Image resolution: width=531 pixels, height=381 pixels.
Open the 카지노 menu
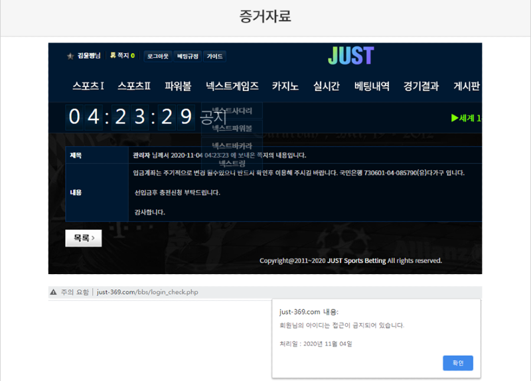pyautogui.click(x=285, y=86)
